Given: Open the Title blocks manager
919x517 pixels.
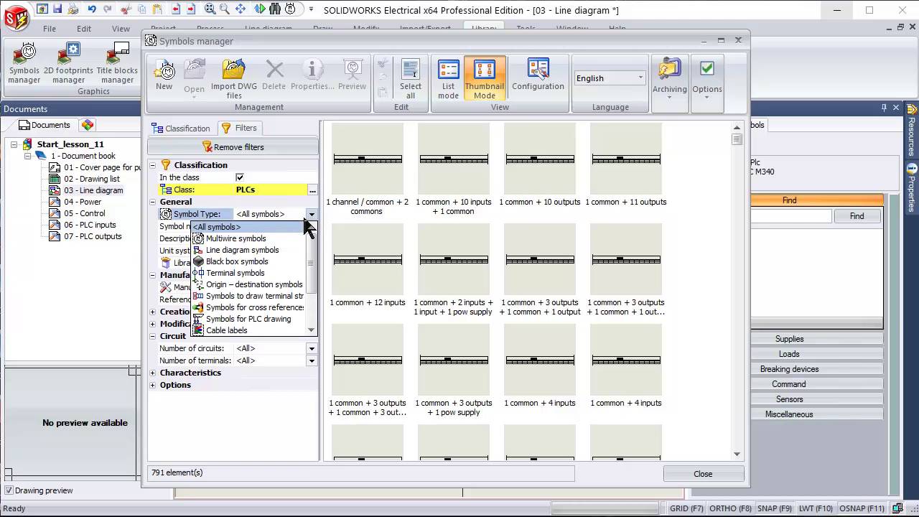Looking at the screenshot, I should pos(117,63).
